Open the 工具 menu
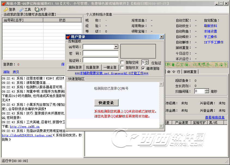This screenshot has width=230, height=165. 25,10
